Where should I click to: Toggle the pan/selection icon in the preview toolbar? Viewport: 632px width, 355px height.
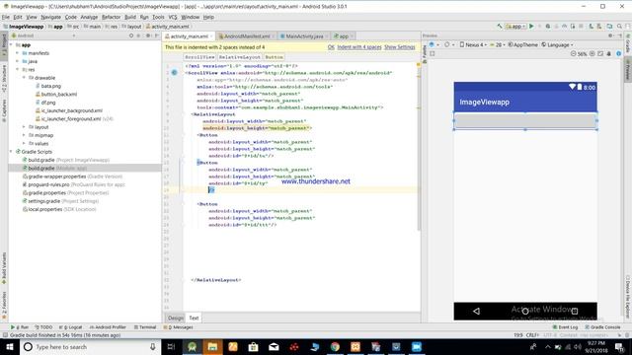tap(433, 53)
